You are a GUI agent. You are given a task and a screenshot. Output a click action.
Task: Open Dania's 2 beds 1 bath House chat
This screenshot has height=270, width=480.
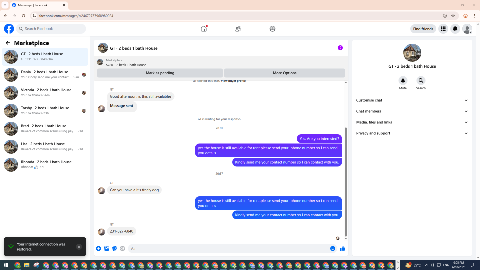pyautogui.click(x=45, y=75)
